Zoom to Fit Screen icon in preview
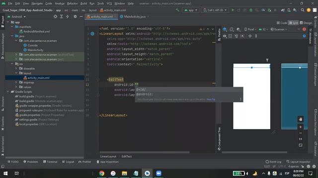318x178 pixels. (300, 145)
